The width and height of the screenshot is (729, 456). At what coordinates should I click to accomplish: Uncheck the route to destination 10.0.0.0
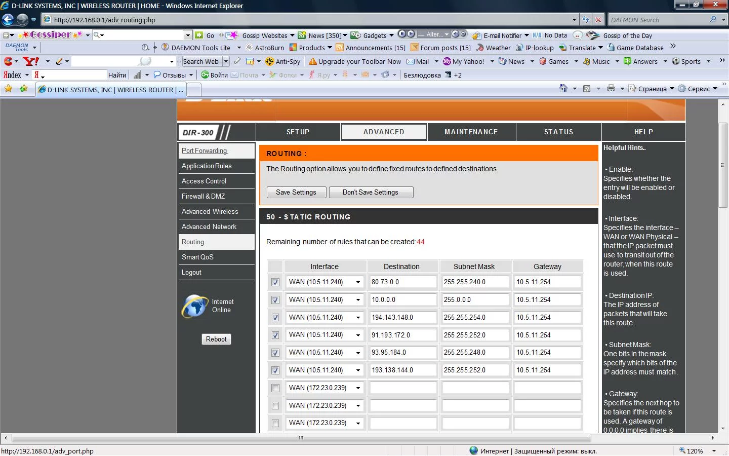tap(275, 300)
